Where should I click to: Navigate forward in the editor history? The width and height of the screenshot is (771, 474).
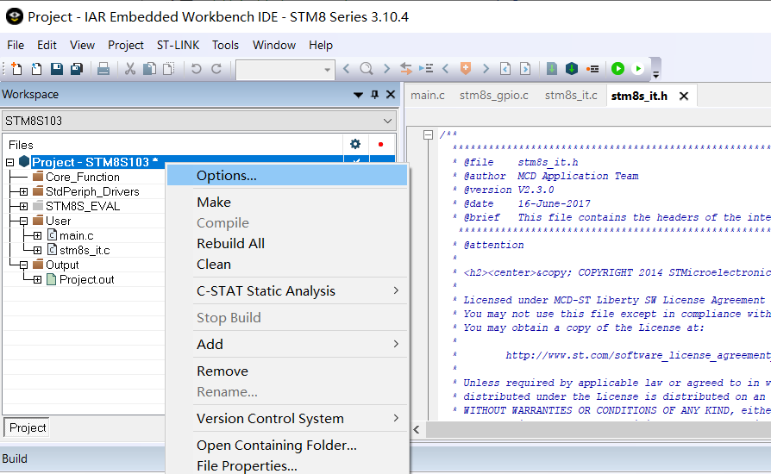(525, 69)
